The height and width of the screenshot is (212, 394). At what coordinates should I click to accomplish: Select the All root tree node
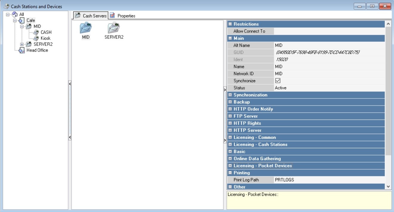[21, 14]
